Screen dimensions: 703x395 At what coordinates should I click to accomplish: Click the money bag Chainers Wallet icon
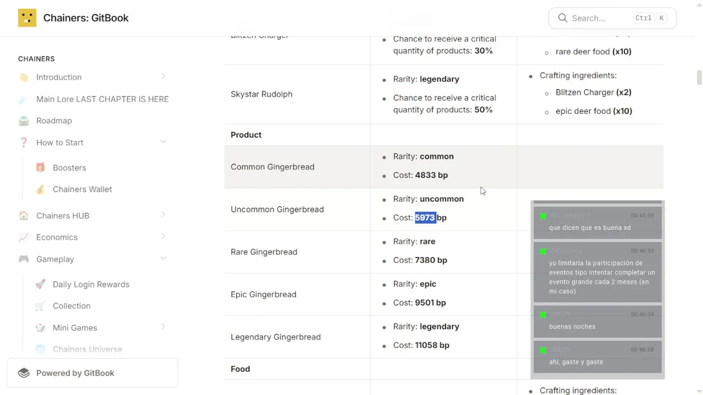[x=40, y=189]
